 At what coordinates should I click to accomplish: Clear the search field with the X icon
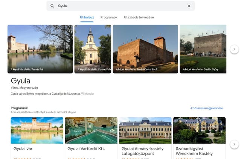189,6
